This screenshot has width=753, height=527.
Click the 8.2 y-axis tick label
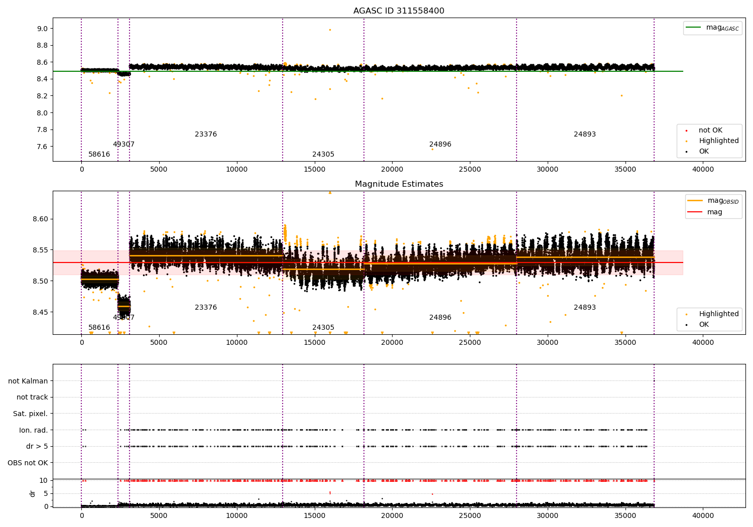point(43,96)
